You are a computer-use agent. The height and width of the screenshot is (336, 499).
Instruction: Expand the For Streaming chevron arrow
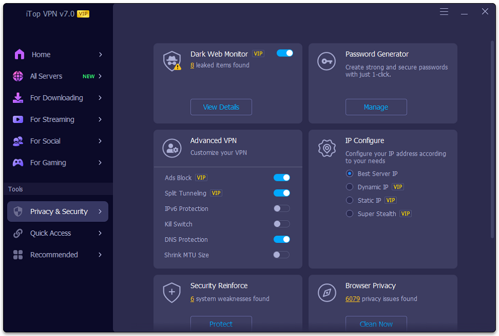[100, 119]
